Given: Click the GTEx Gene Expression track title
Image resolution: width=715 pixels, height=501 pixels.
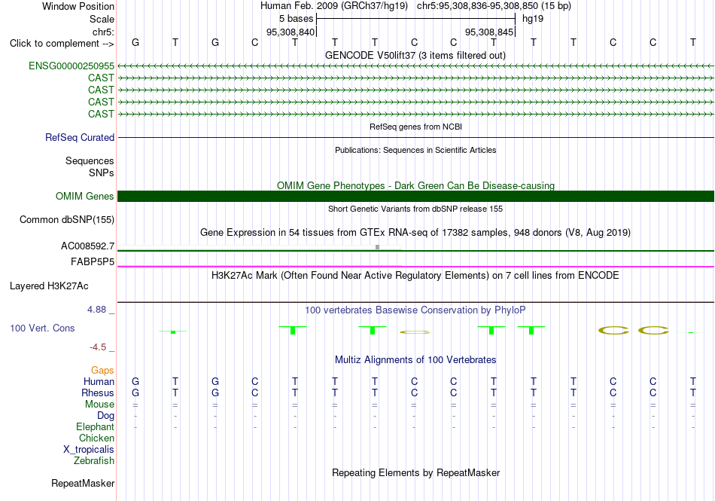Looking at the screenshot, I should (415, 232).
